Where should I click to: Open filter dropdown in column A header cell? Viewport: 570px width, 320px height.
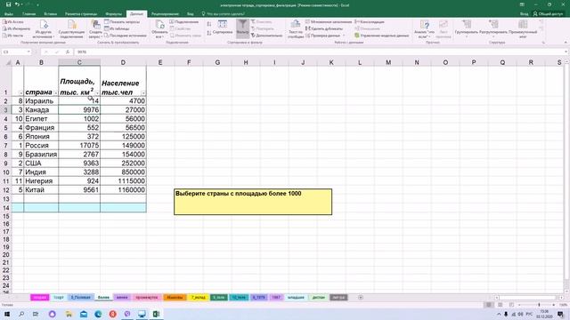(x=20, y=93)
